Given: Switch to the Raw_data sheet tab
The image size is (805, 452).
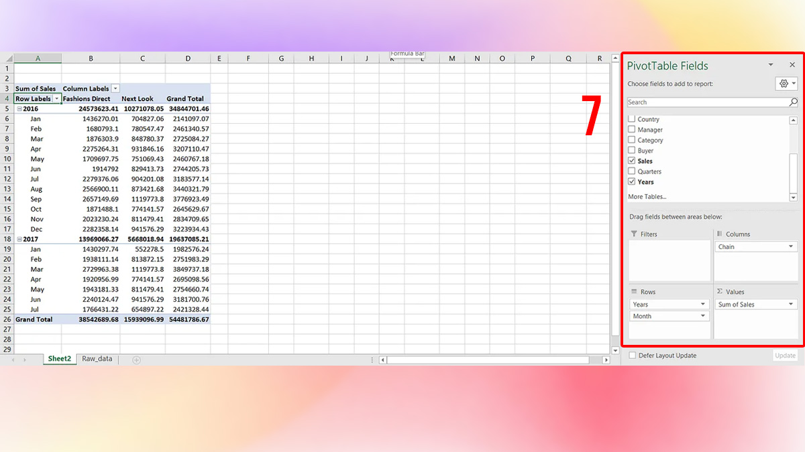Looking at the screenshot, I should coord(97,359).
